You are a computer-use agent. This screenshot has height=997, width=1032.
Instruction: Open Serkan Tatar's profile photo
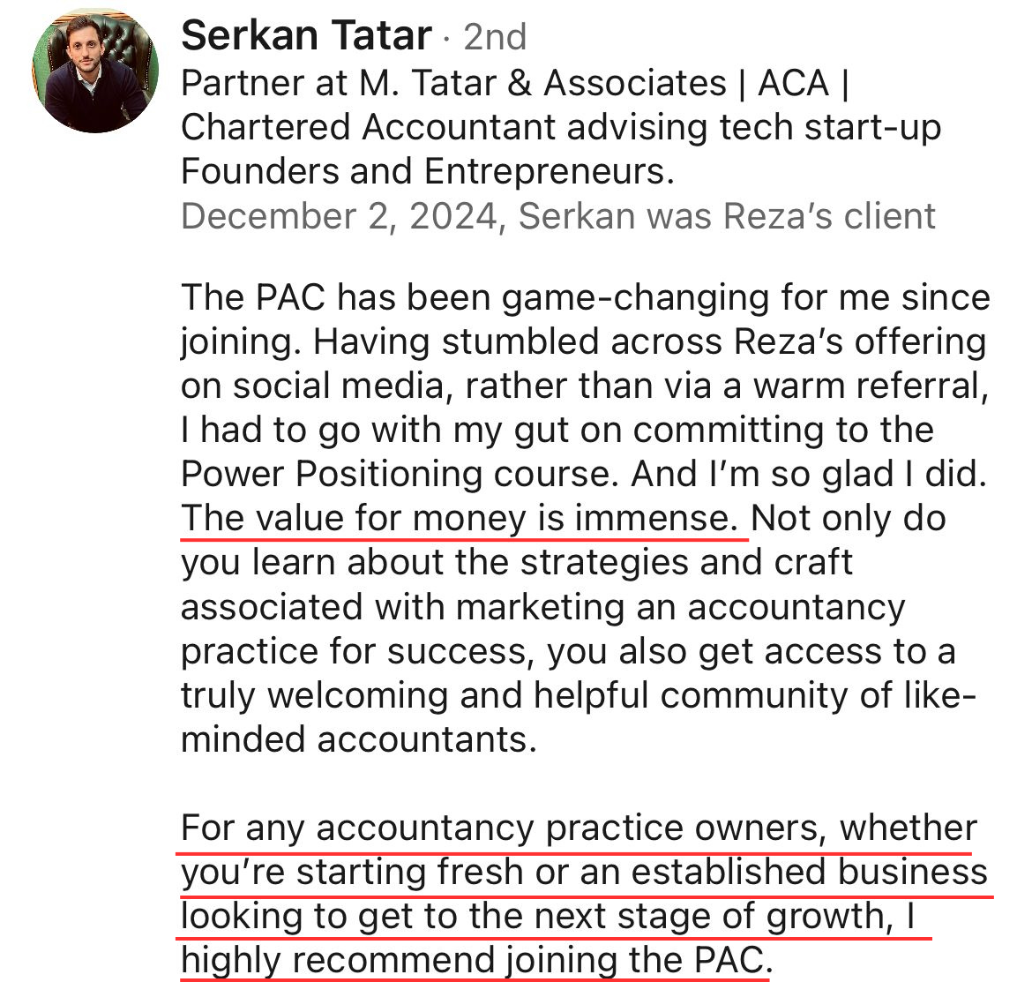point(95,71)
